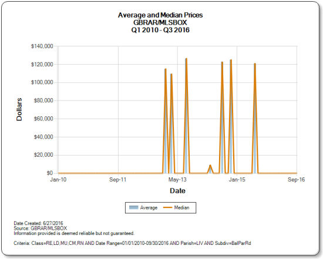Click the Median legend line marker
323x259 pixels.
point(167,207)
